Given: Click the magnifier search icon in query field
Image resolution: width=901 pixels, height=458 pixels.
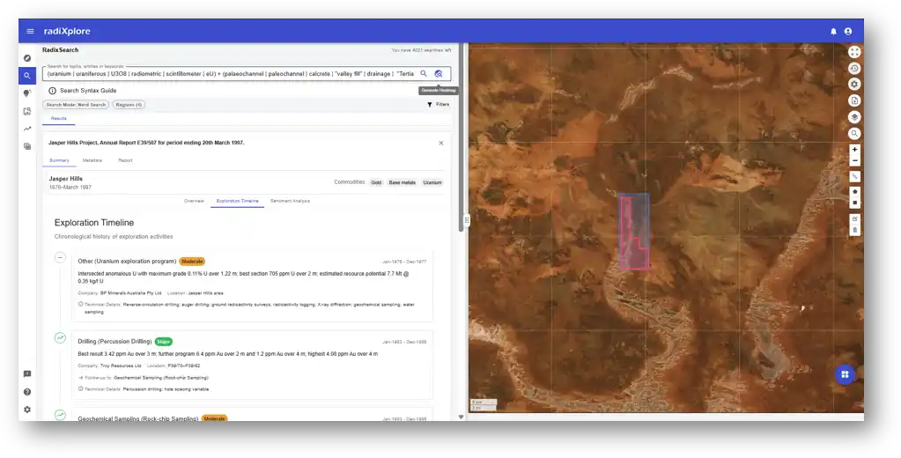Looking at the screenshot, I should [424, 74].
